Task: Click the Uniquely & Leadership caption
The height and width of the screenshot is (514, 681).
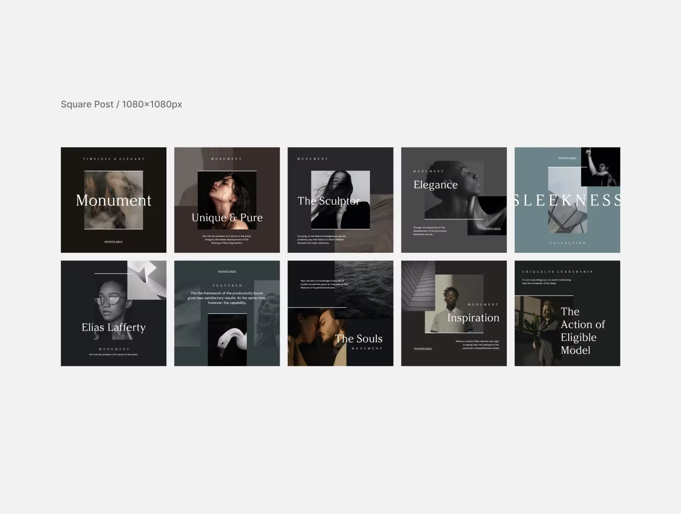Action: (557, 272)
